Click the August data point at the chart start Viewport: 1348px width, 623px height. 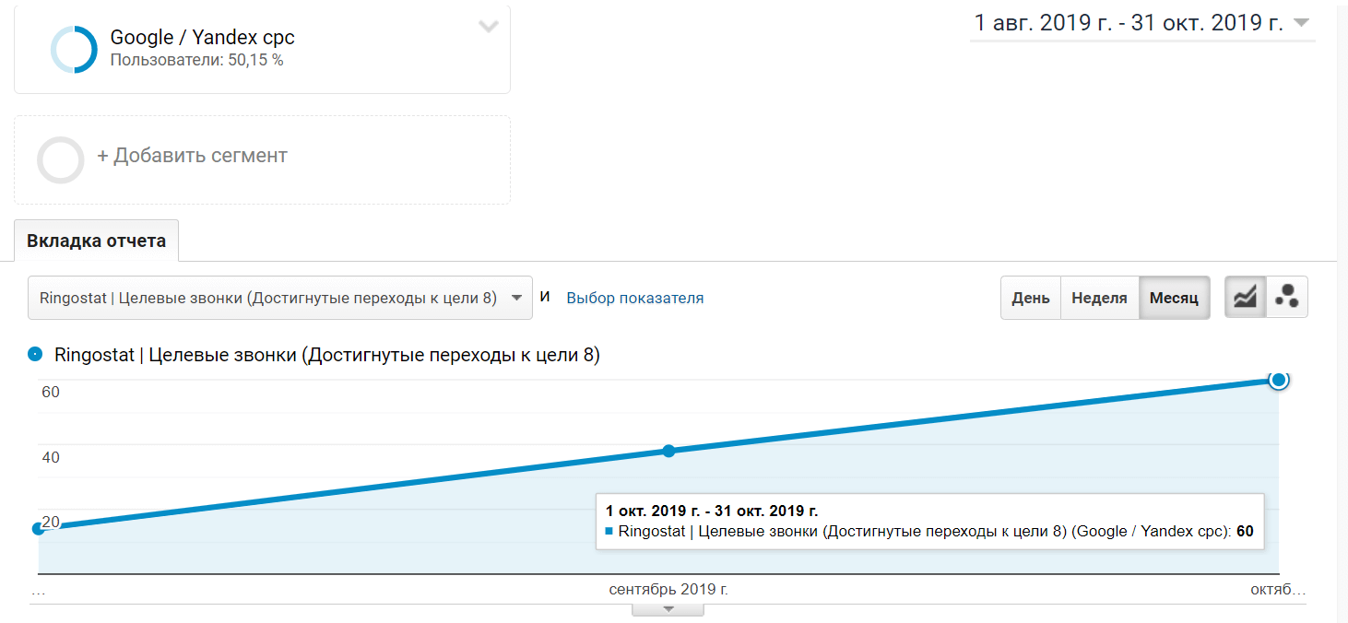pyautogui.click(x=39, y=528)
